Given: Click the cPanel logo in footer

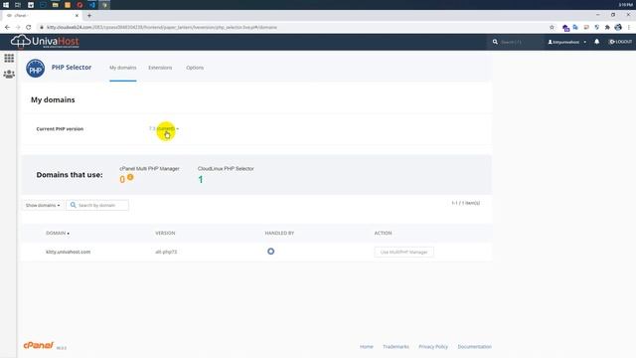Looking at the screenshot, I should click(38, 345).
